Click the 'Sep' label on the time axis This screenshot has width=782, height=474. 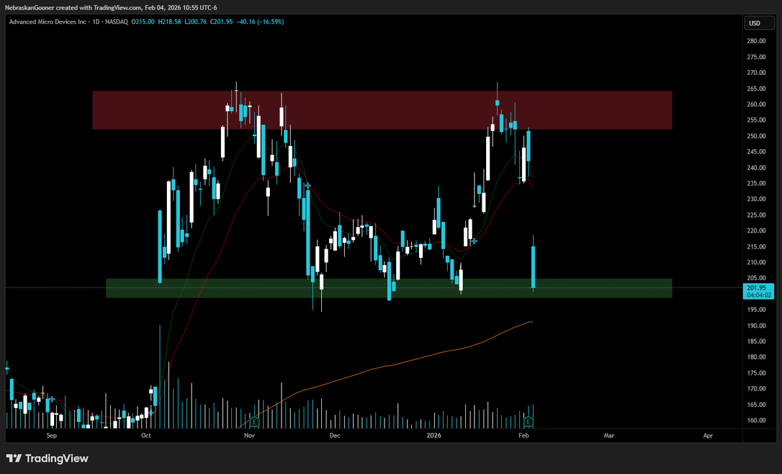(53, 434)
